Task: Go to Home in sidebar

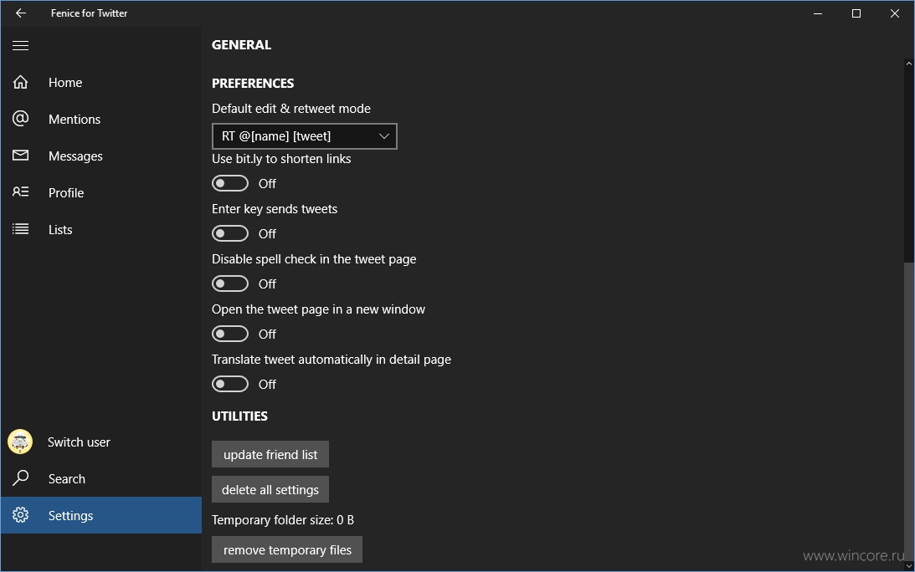Action: (x=65, y=83)
